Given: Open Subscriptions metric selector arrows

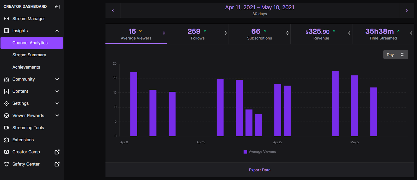Looking at the screenshot, I should [x=287, y=33].
